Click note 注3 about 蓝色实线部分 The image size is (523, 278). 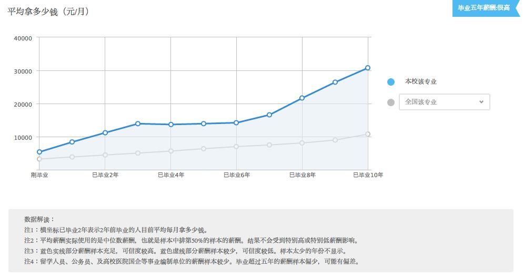186,251
